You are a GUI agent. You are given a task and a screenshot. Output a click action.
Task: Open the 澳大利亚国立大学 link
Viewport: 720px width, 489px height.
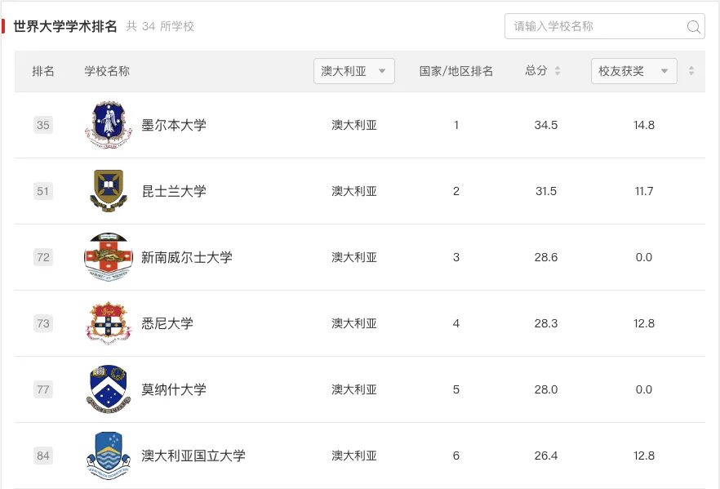pos(193,456)
